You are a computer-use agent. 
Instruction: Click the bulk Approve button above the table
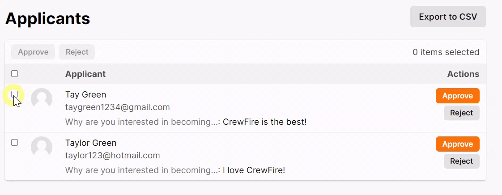33,52
